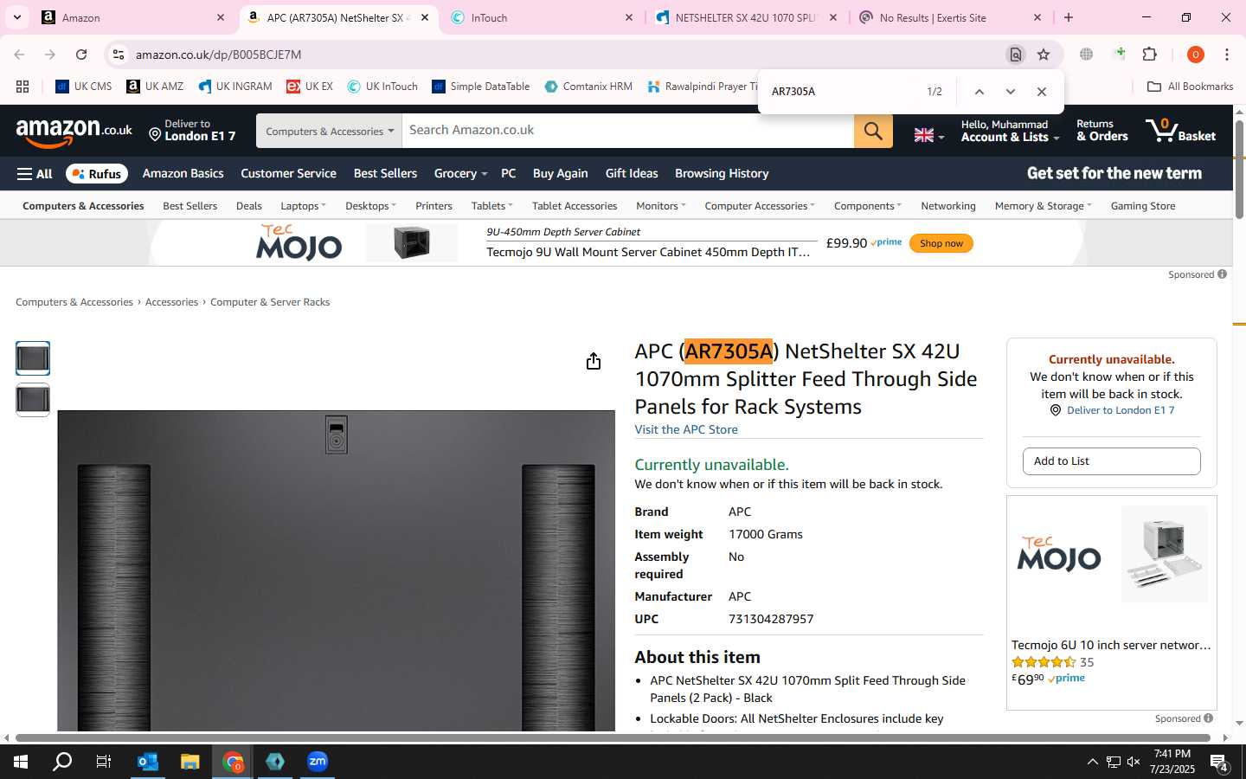Switch to the InTouch browser tab
1246x779 pixels.
[x=542, y=17]
